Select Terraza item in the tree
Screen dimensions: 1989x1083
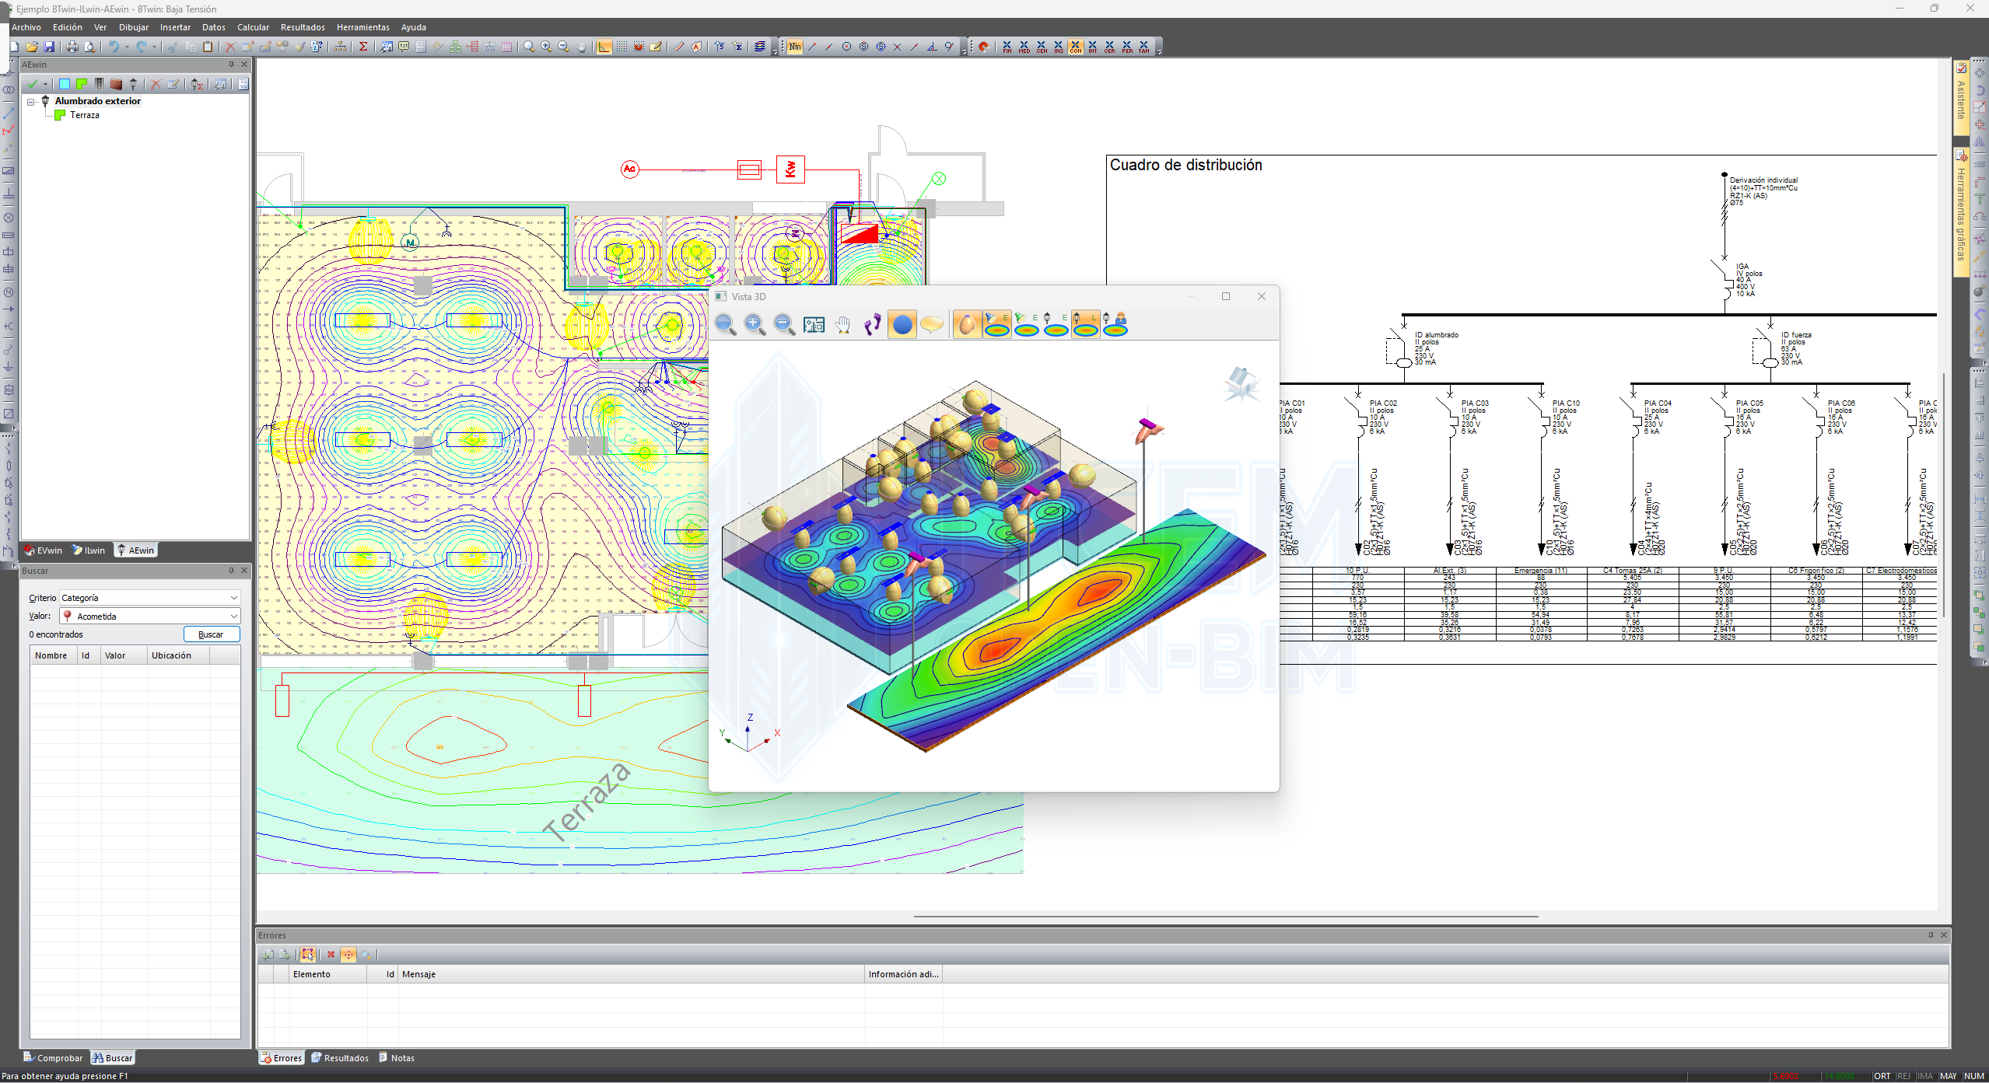[84, 115]
